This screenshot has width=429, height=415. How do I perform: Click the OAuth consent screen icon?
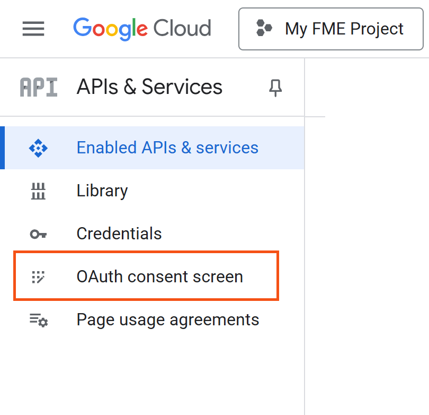click(38, 277)
